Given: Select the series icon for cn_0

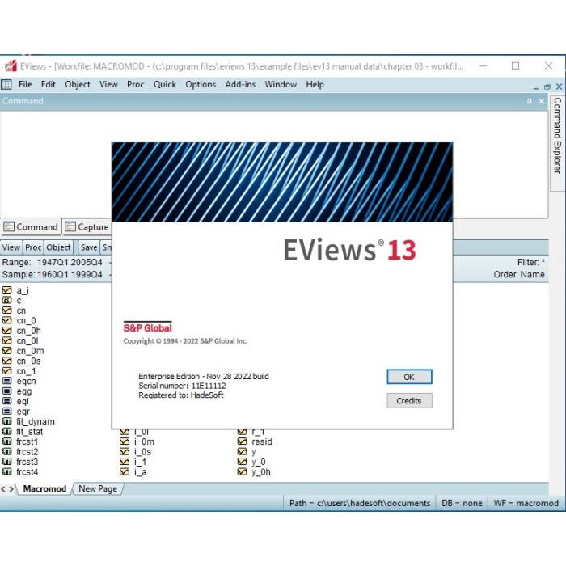Looking at the screenshot, I should pyautogui.click(x=6, y=320).
